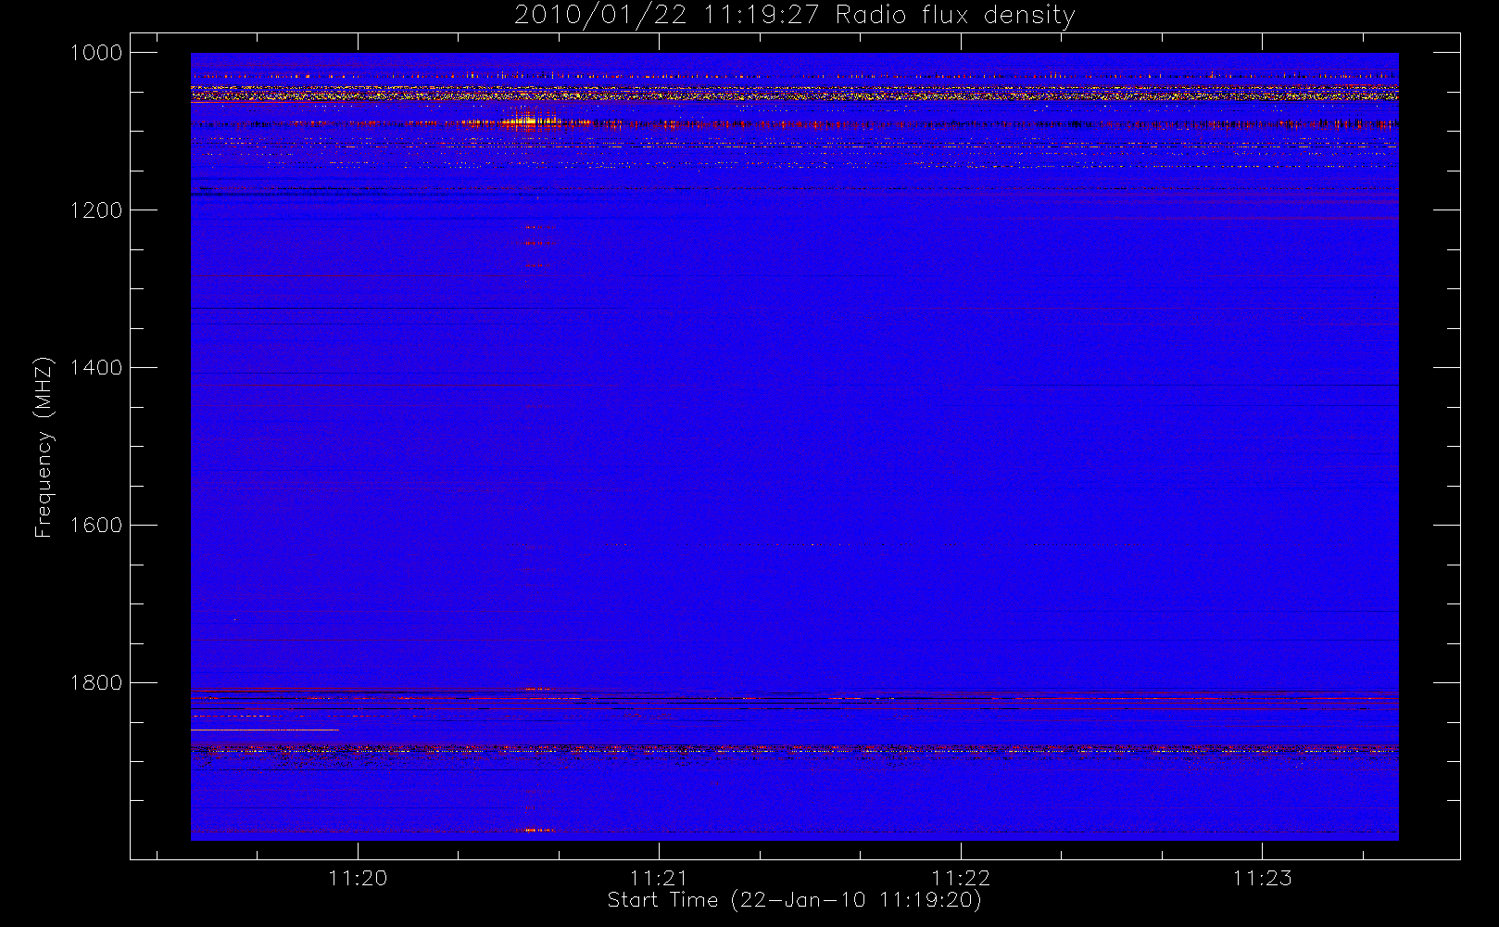Click the 11:20 time tick label

[x=358, y=878]
